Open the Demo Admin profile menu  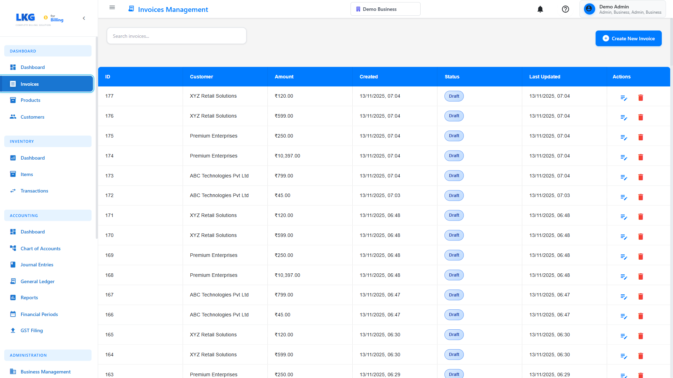[623, 9]
